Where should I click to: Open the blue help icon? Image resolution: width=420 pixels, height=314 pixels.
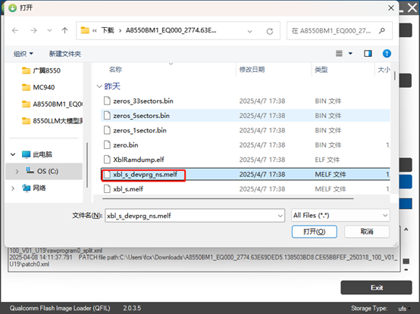pos(387,54)
